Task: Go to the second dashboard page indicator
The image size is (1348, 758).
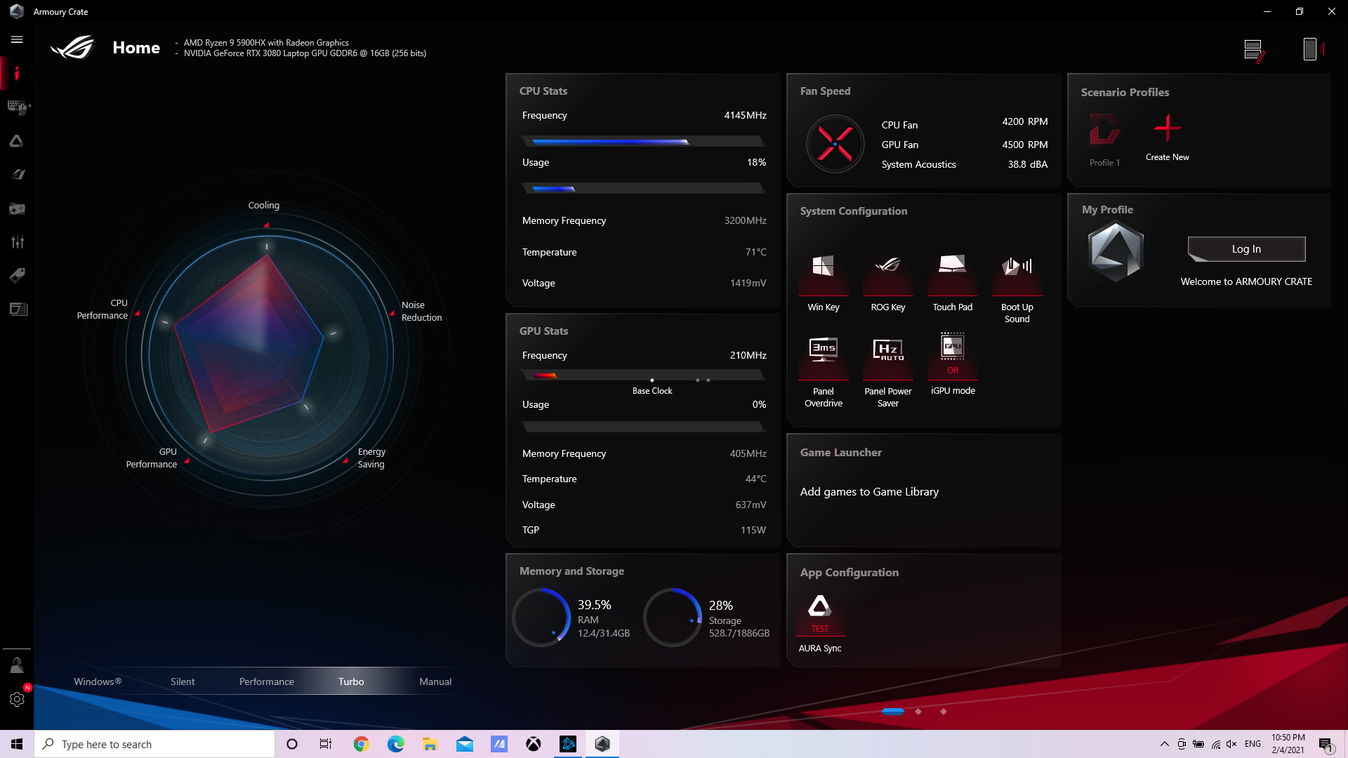Action: tap(918, 711)
